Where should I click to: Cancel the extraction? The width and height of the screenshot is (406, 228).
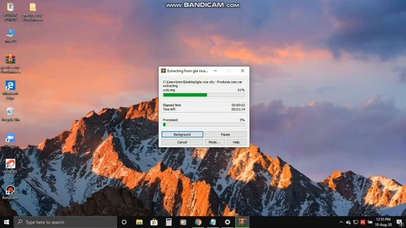pos(182,142)
